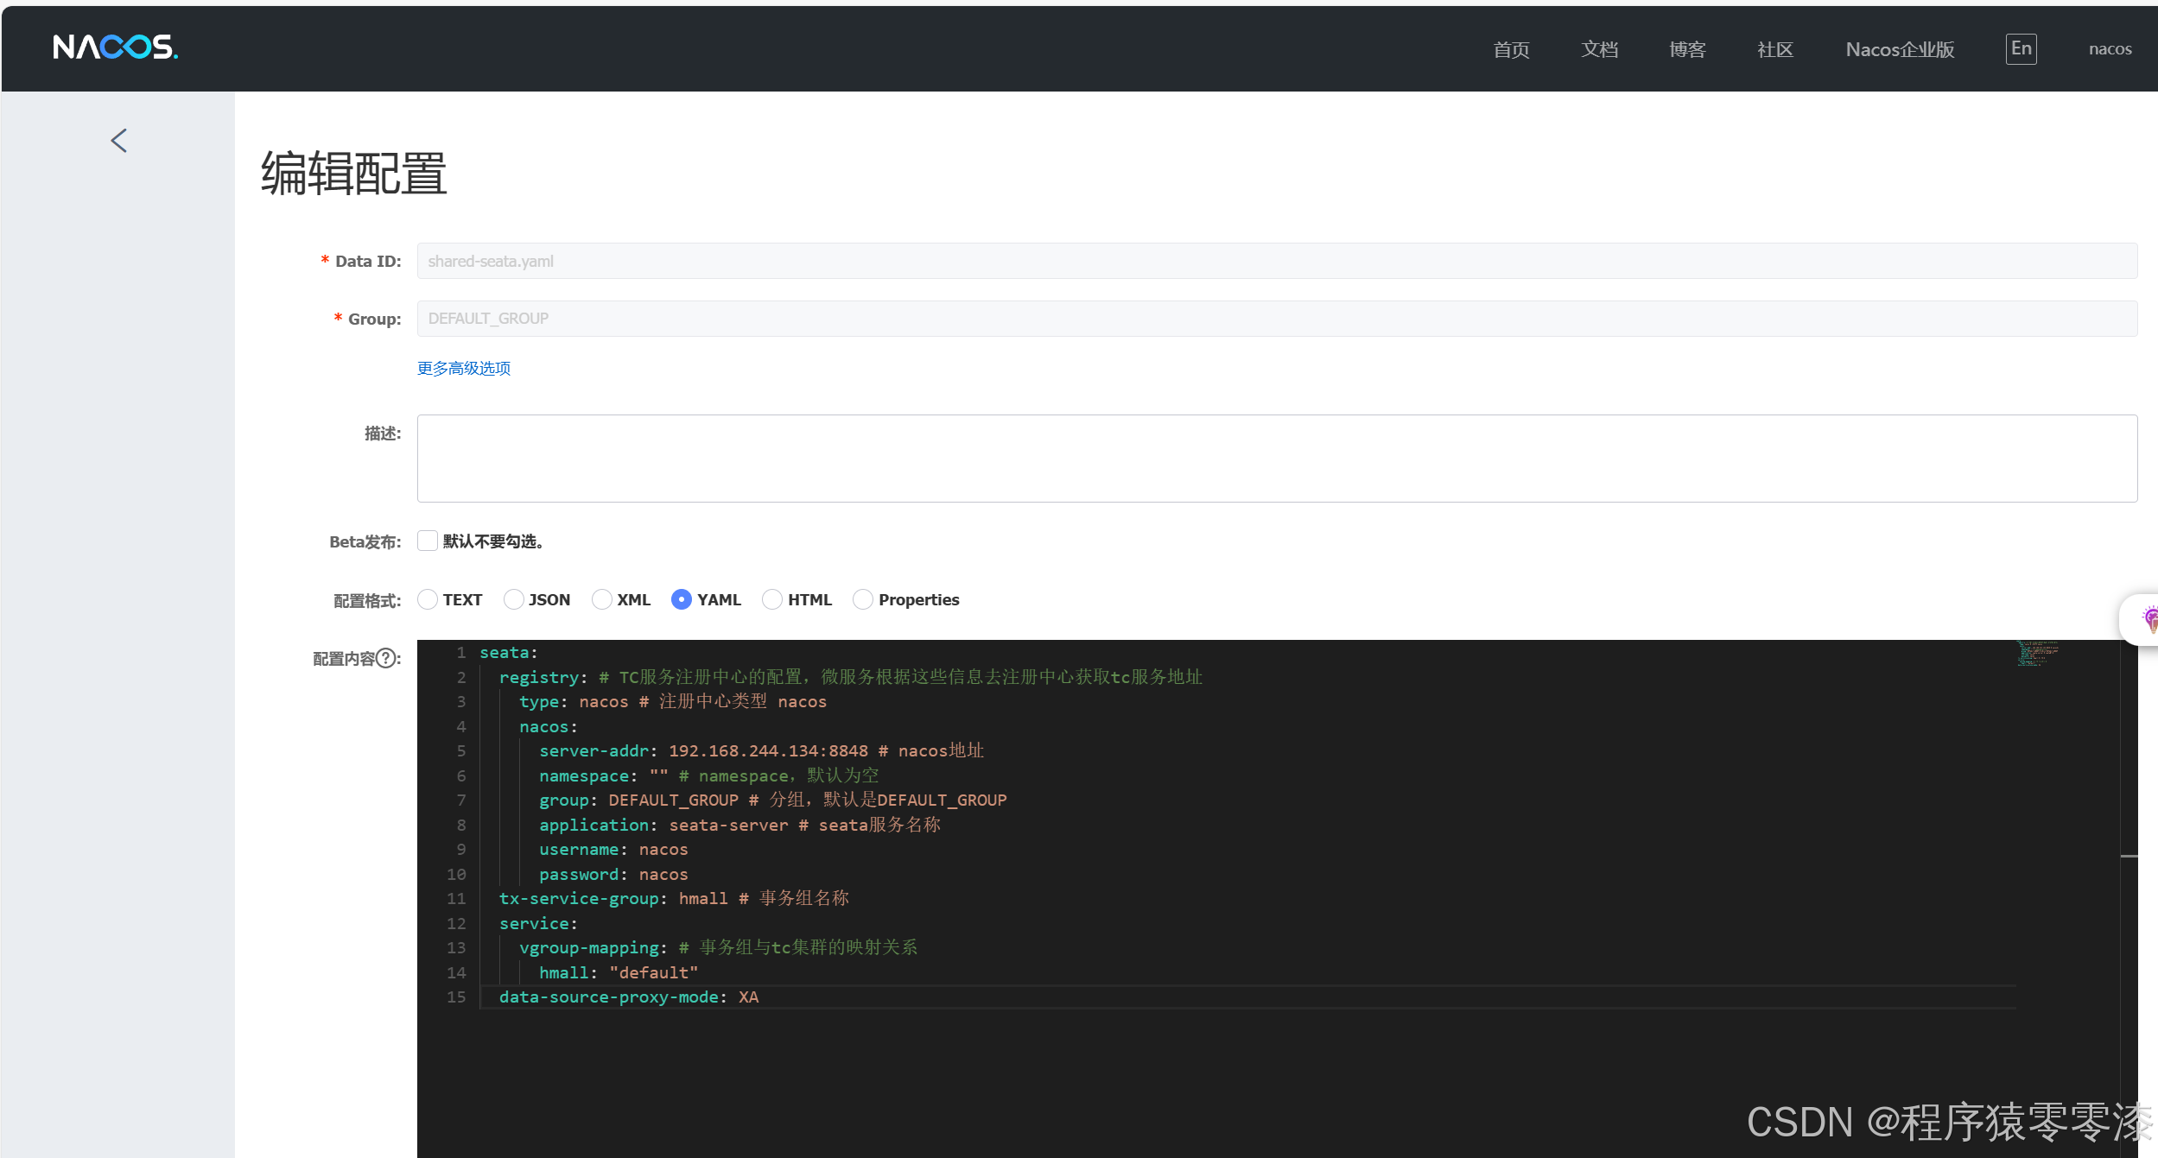The height and width of the screenshot is (1158, 2158).
Task: Select HTML format radio button
Action: 772,599
